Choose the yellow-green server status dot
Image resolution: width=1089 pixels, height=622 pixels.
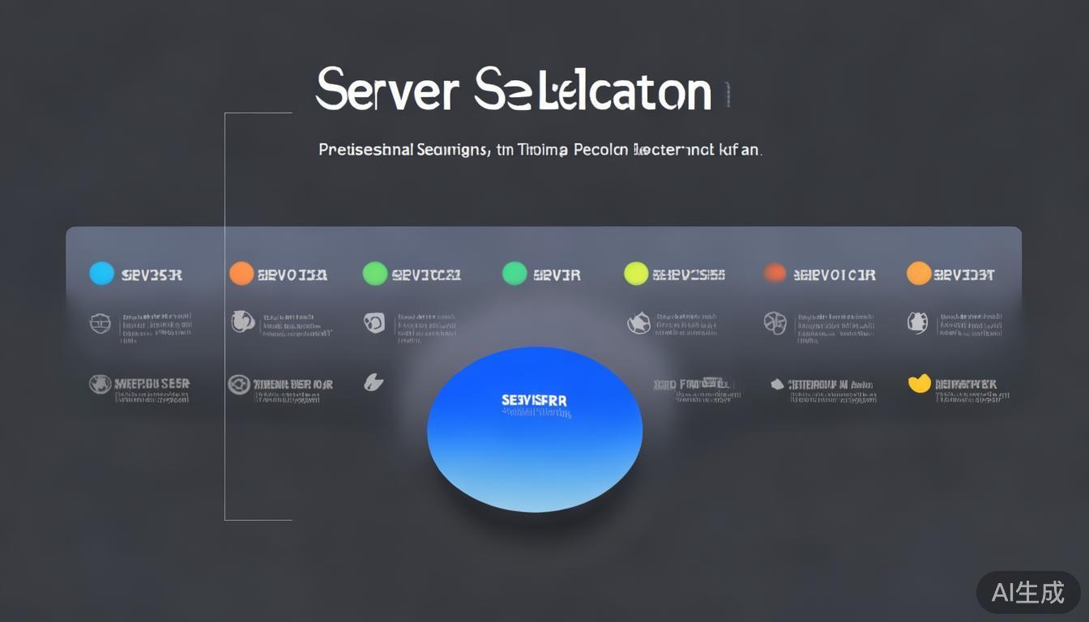636,274
